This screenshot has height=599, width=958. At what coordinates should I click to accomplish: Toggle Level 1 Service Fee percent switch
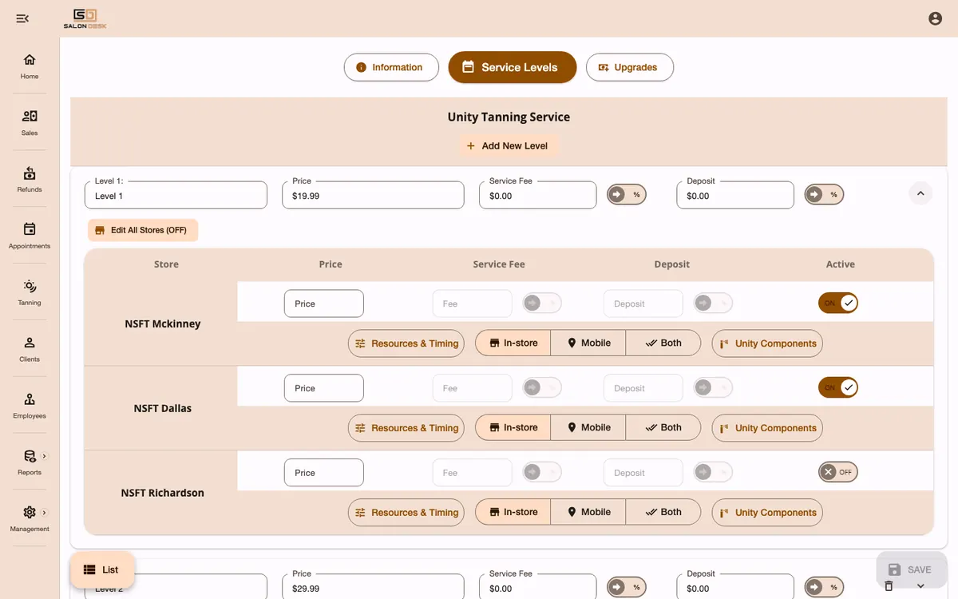pyautogui.click(x=627, y=194)
